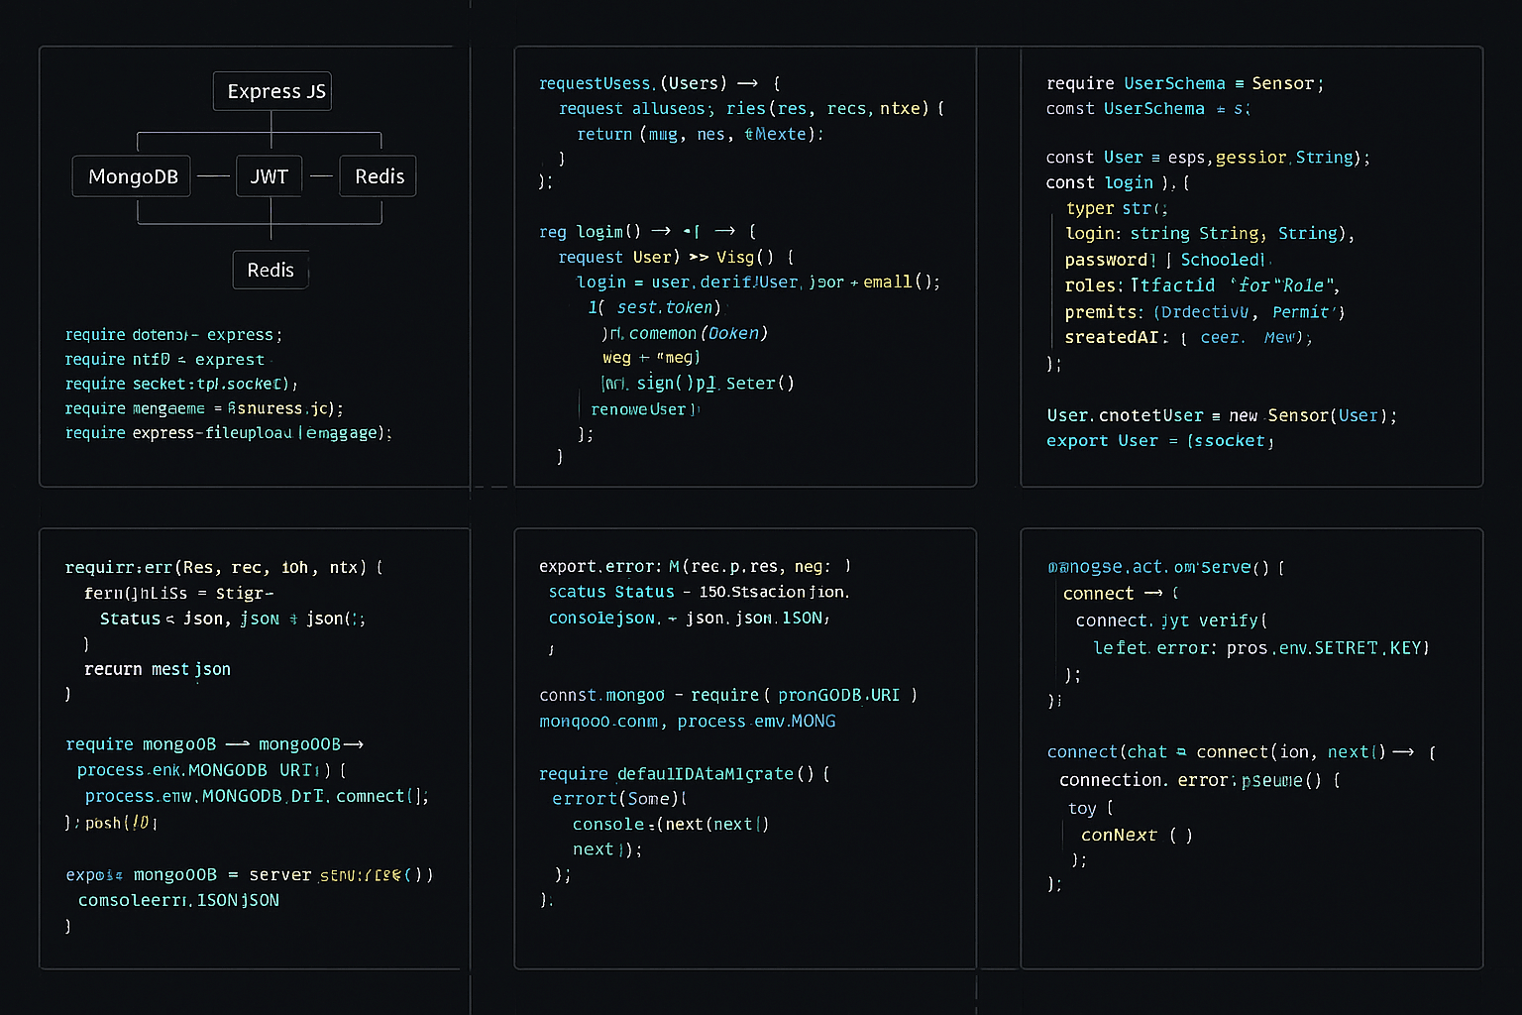Click the arrow icon in the connect block
Screen dimensions: 1522x1015
[1154, 593]
